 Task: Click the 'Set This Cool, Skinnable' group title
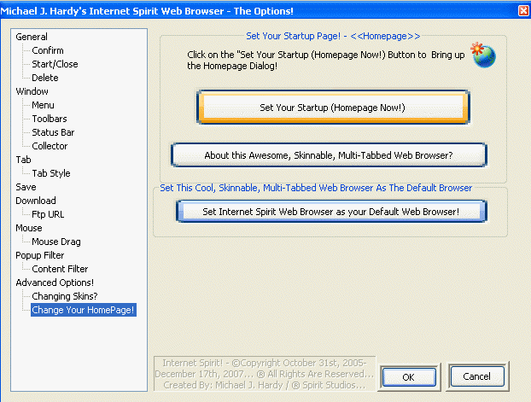[316, 188]
